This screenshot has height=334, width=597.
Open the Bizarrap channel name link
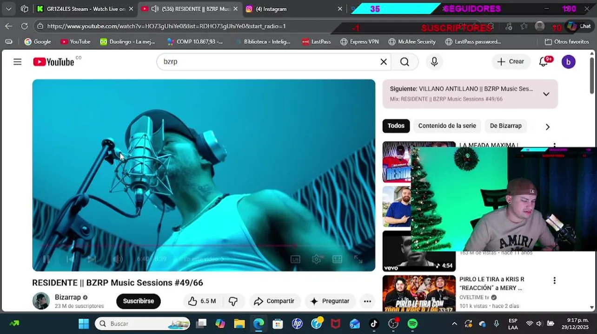pos(68,297)
